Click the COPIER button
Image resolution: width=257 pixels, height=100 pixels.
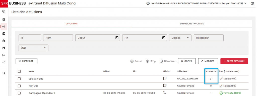pos(187,61)
